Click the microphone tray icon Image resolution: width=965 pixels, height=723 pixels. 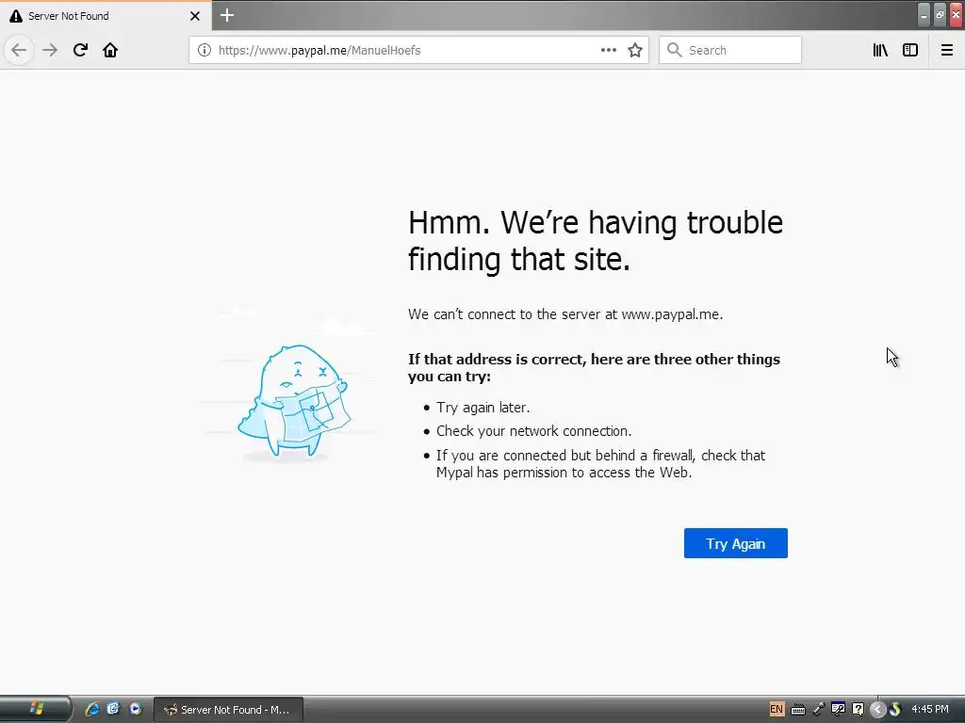pyautogui.click(x=819, y=710)
